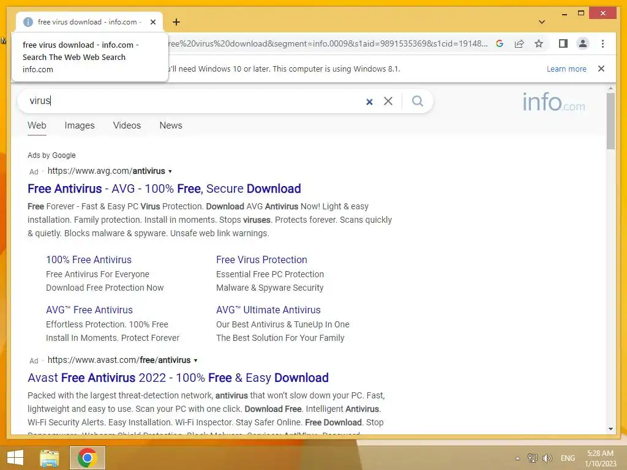Open 100% Free Antivirus sitelink

click(x=89, y=259)
